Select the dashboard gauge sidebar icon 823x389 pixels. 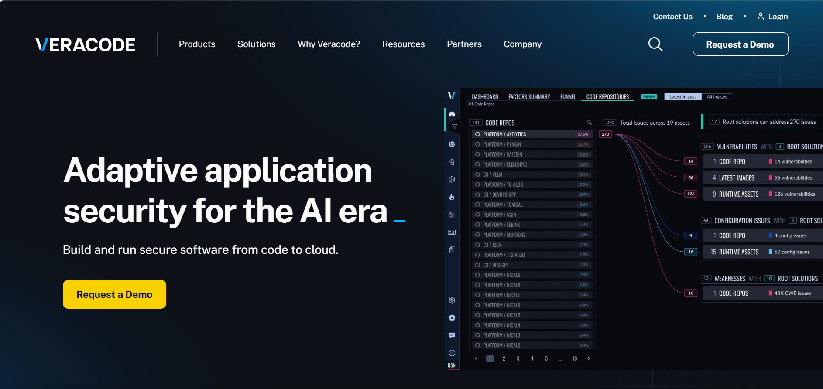click(452, 114)
